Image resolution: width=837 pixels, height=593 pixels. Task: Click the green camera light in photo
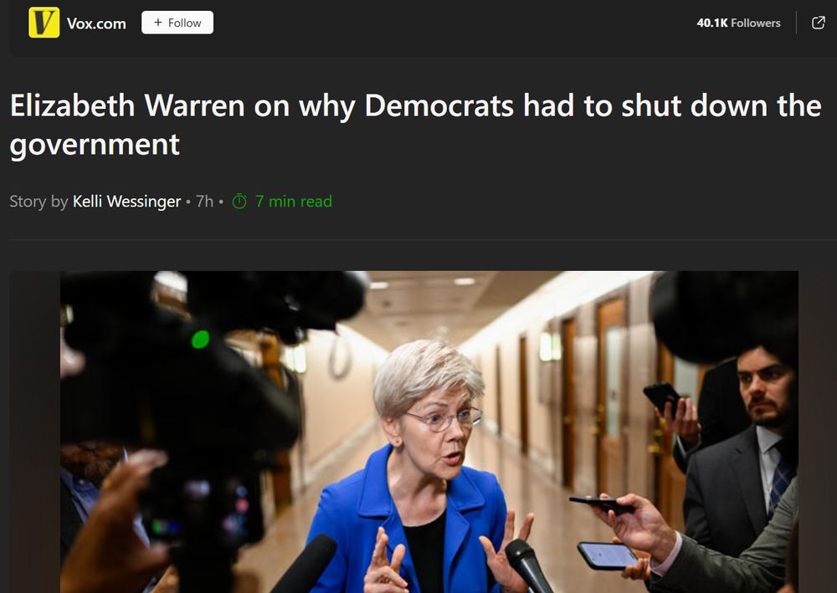click(x=201, y=340)
